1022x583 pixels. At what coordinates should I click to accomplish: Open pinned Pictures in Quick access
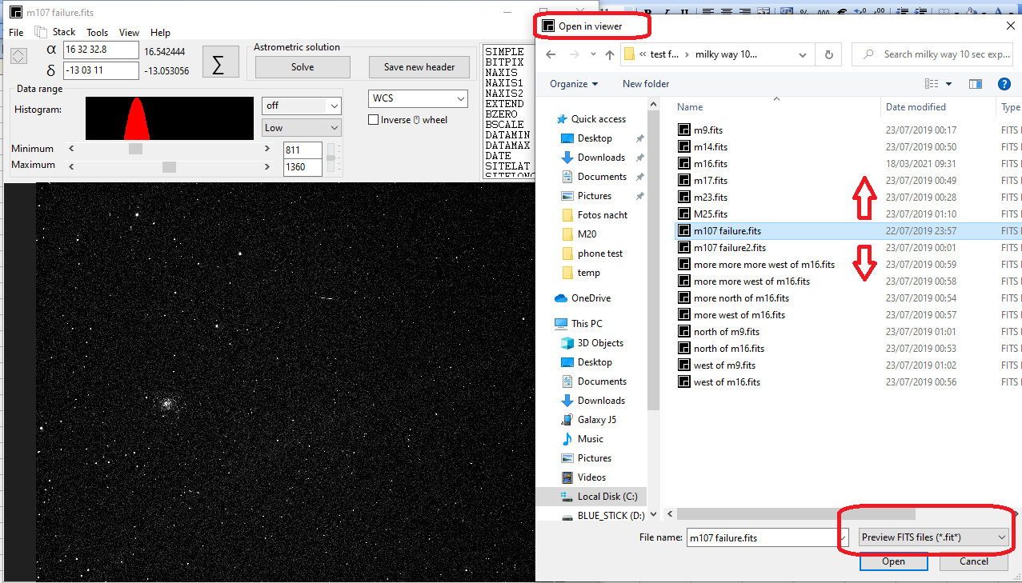[x=595, y=195]
